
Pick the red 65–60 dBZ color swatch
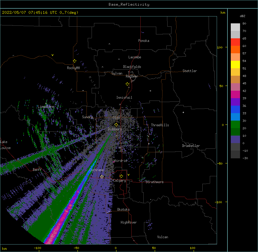(235, 42)
